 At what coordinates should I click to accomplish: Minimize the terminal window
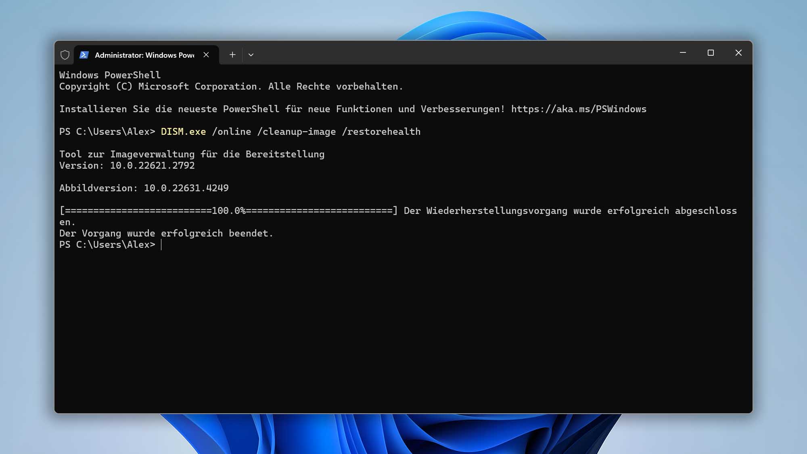point(683,53)
